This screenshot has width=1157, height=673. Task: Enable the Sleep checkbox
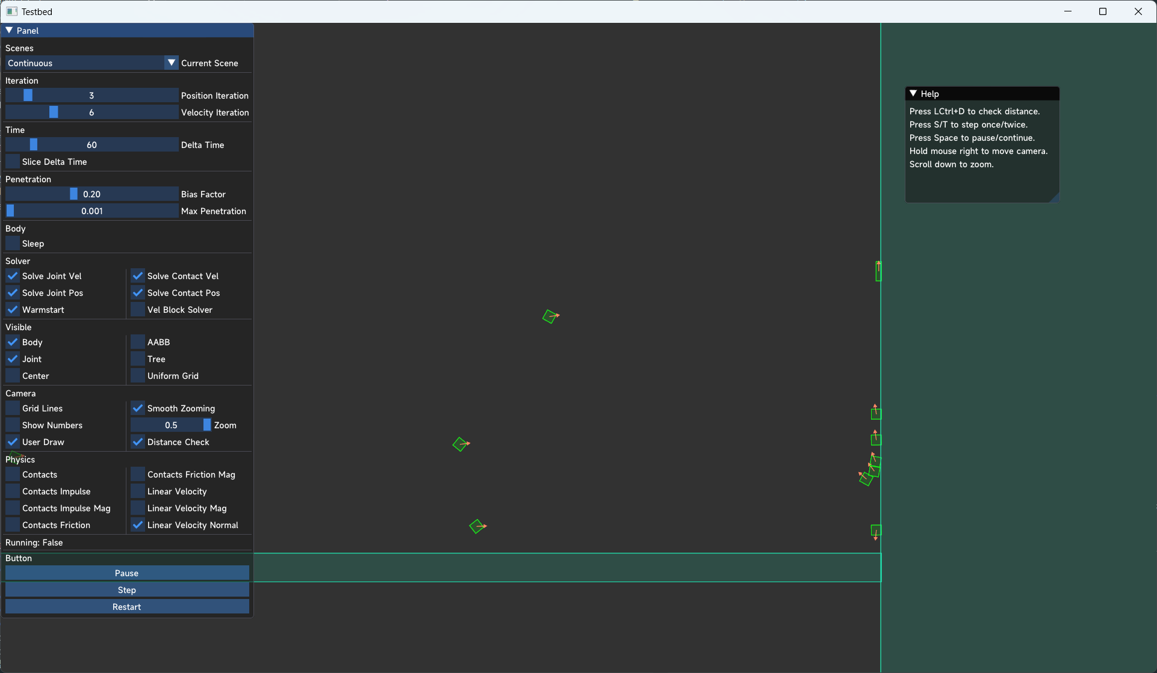(x=13, y=244)
